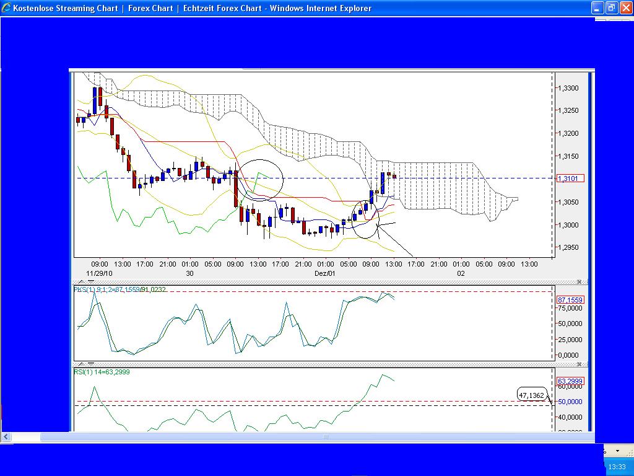The image size is (634, 476).
Task: Click the system tray icon beside the clock
Action: [605, 451]
